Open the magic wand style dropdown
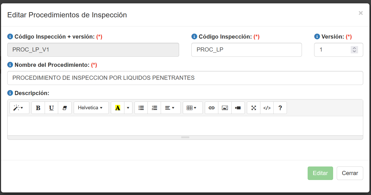Screen dimensions: 371x195 click(19, 108)
